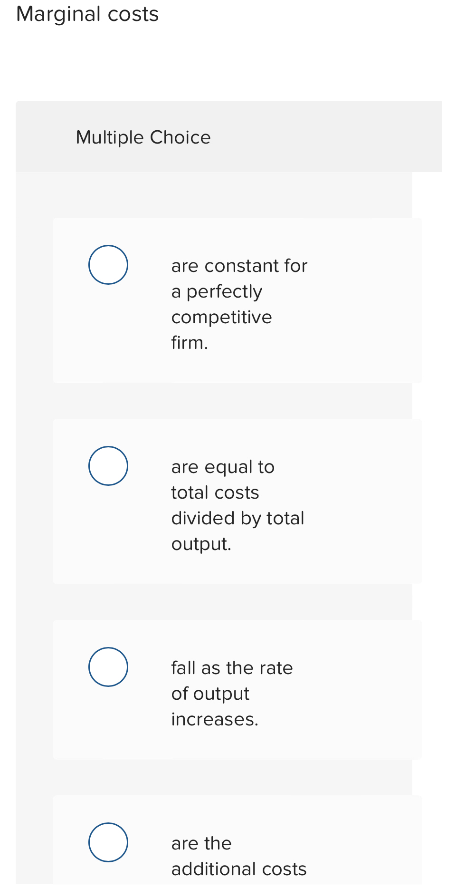Click the 'Multiple Choice' header label

pyautogui.click(x=143, y=137)
